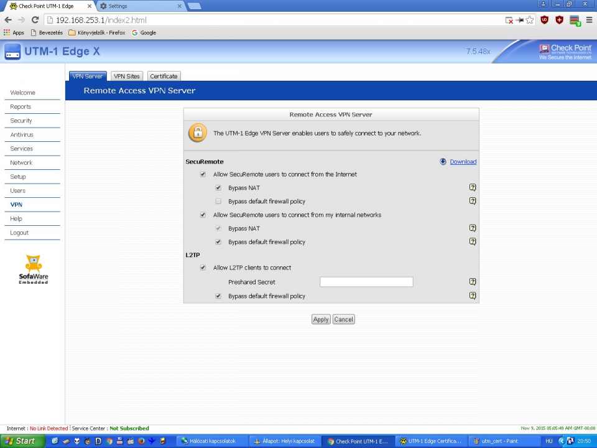
Task: Switch to the VPN Sites tab
Action: [x=127, y=76]
